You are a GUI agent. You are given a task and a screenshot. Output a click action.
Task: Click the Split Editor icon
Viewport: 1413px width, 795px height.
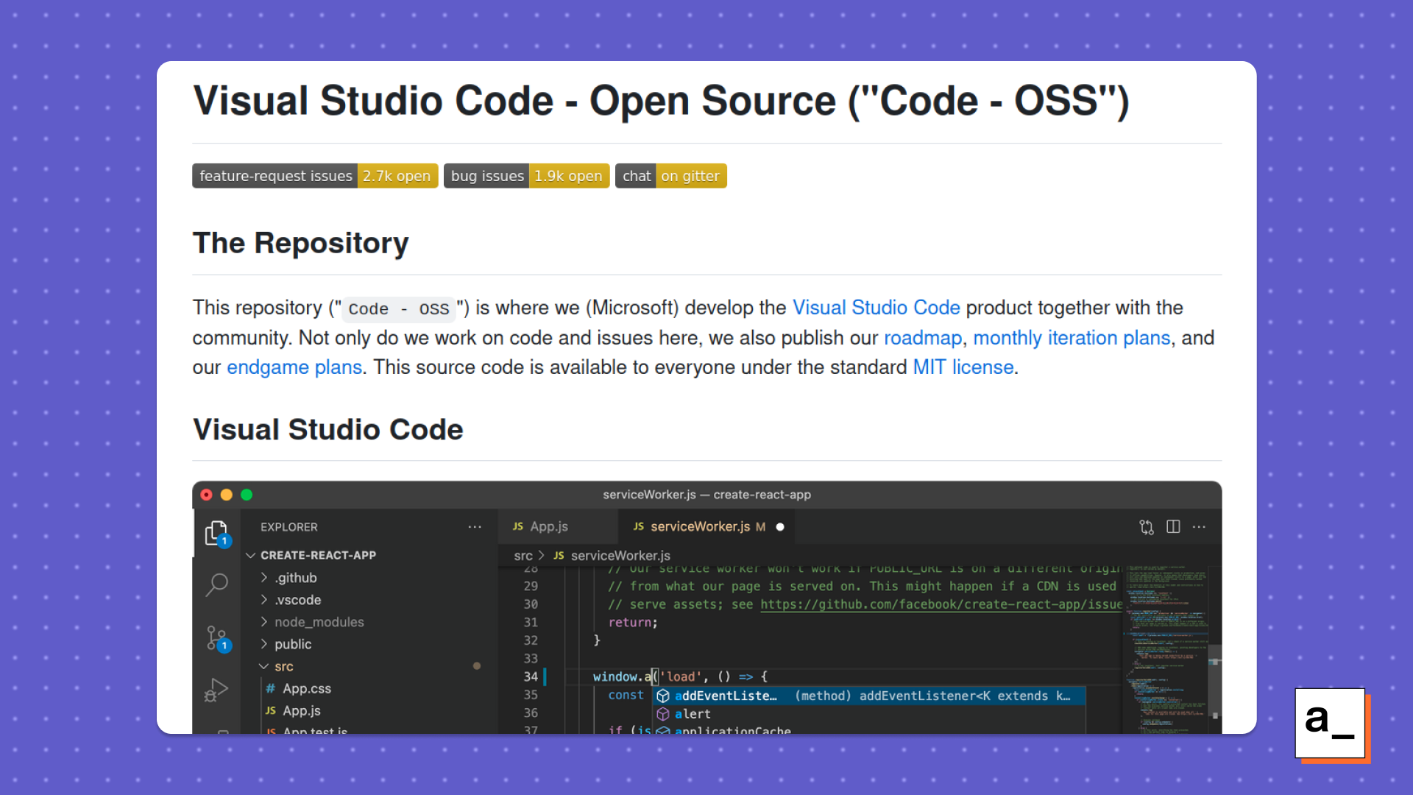1173,527
